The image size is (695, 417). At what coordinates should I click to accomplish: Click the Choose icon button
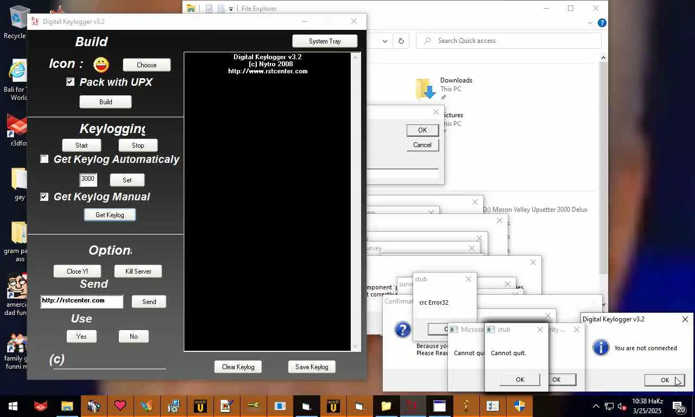click(x=147, y=65)
